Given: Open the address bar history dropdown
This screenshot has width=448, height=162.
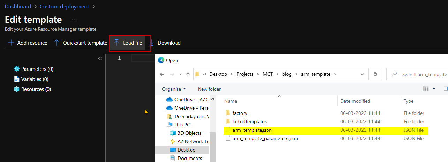Looking at the screenshot, I should point(363,74).
